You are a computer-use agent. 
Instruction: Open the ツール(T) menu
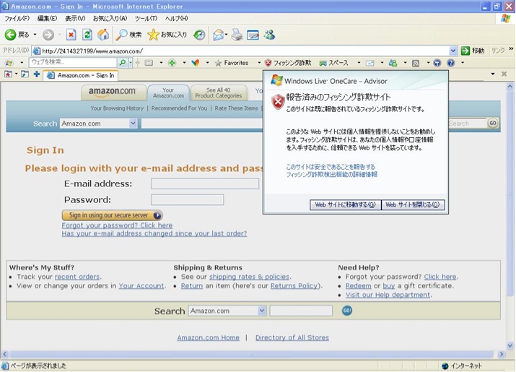pos(146,18)
